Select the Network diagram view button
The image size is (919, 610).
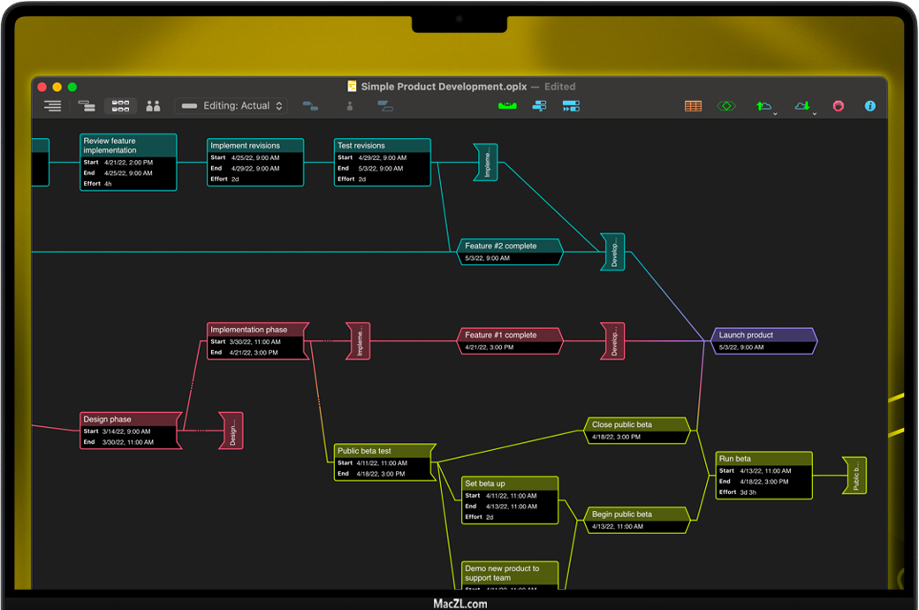point(120,106)
